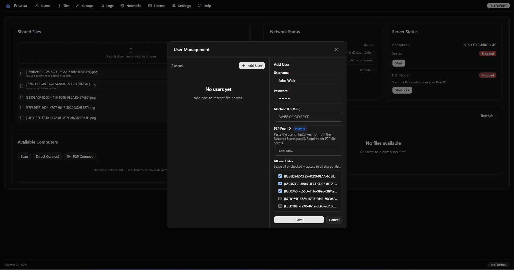Viewport: 514px width, 270px height.
Task: Click the computer name DESKTOP-NRPLL49
Action: tap(480, 45)
